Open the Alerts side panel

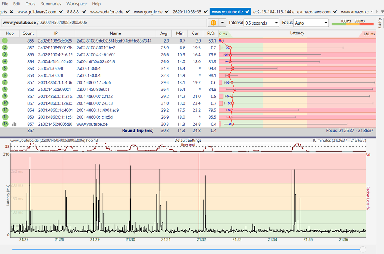point(380,23)
